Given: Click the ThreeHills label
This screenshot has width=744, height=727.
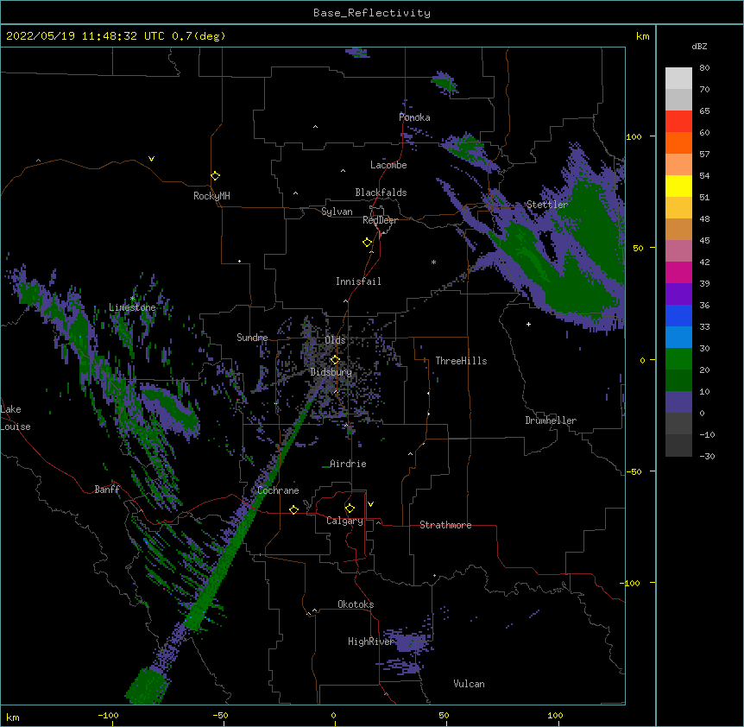Looking at the screenshot, I should click(x=461, y=361).
